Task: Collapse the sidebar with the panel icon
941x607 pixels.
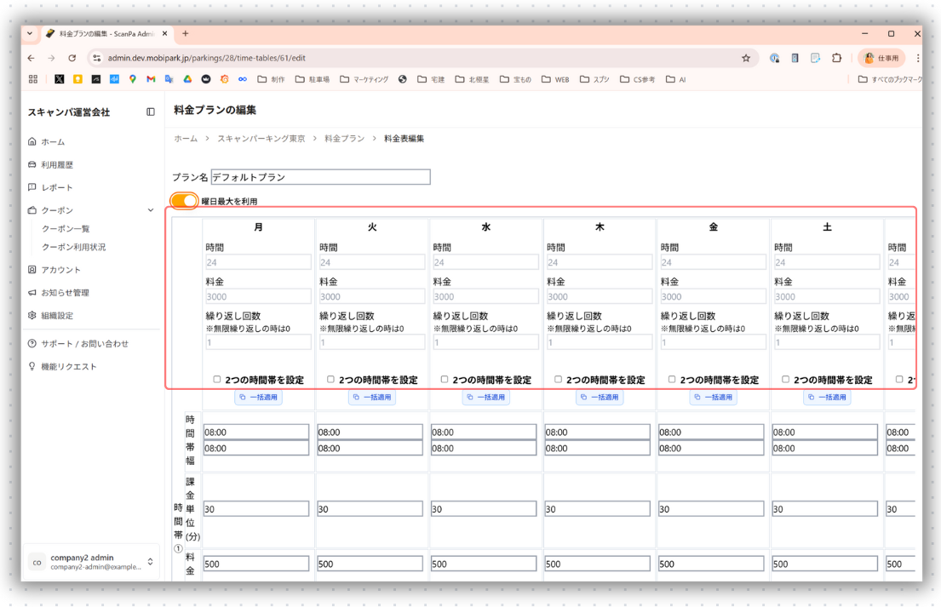Action: pyautogui.click(x=151, y=112)
